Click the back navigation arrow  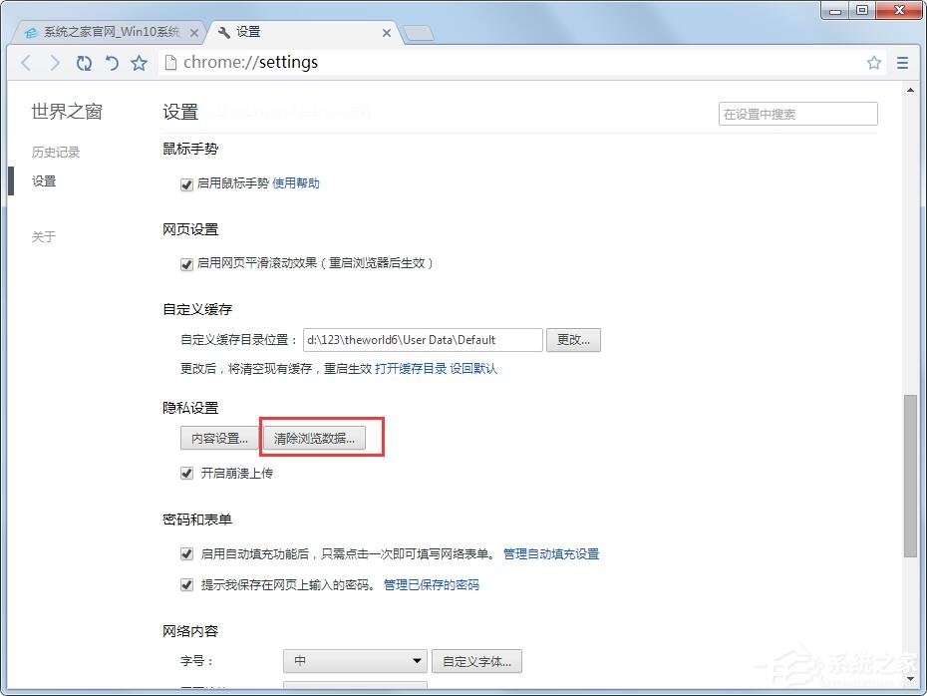(26, 62)
